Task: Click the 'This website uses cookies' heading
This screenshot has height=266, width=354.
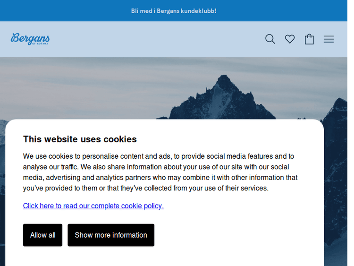Action: [80, 139]
